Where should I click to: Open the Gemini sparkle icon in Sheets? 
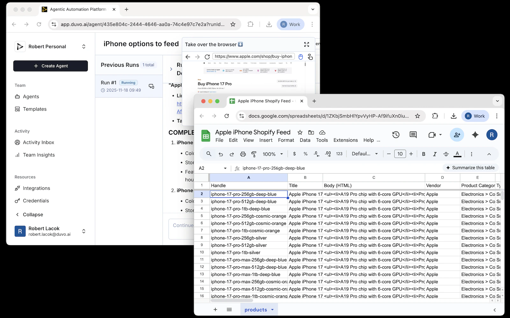point(475,135)
